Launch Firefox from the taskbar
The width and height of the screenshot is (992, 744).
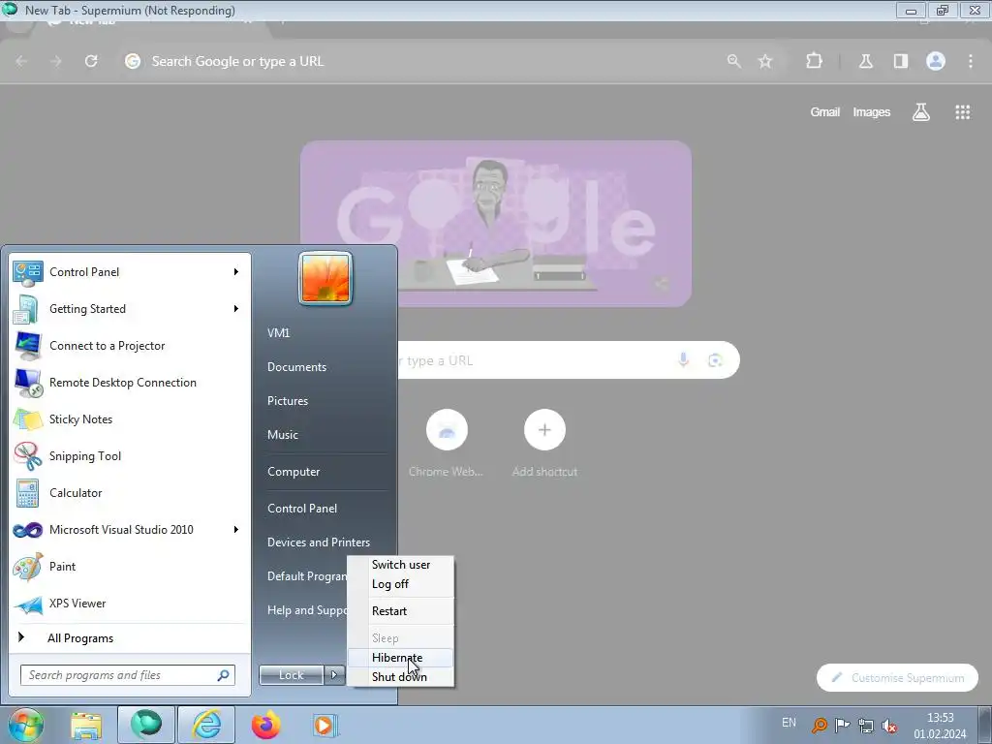coord(265,725)
